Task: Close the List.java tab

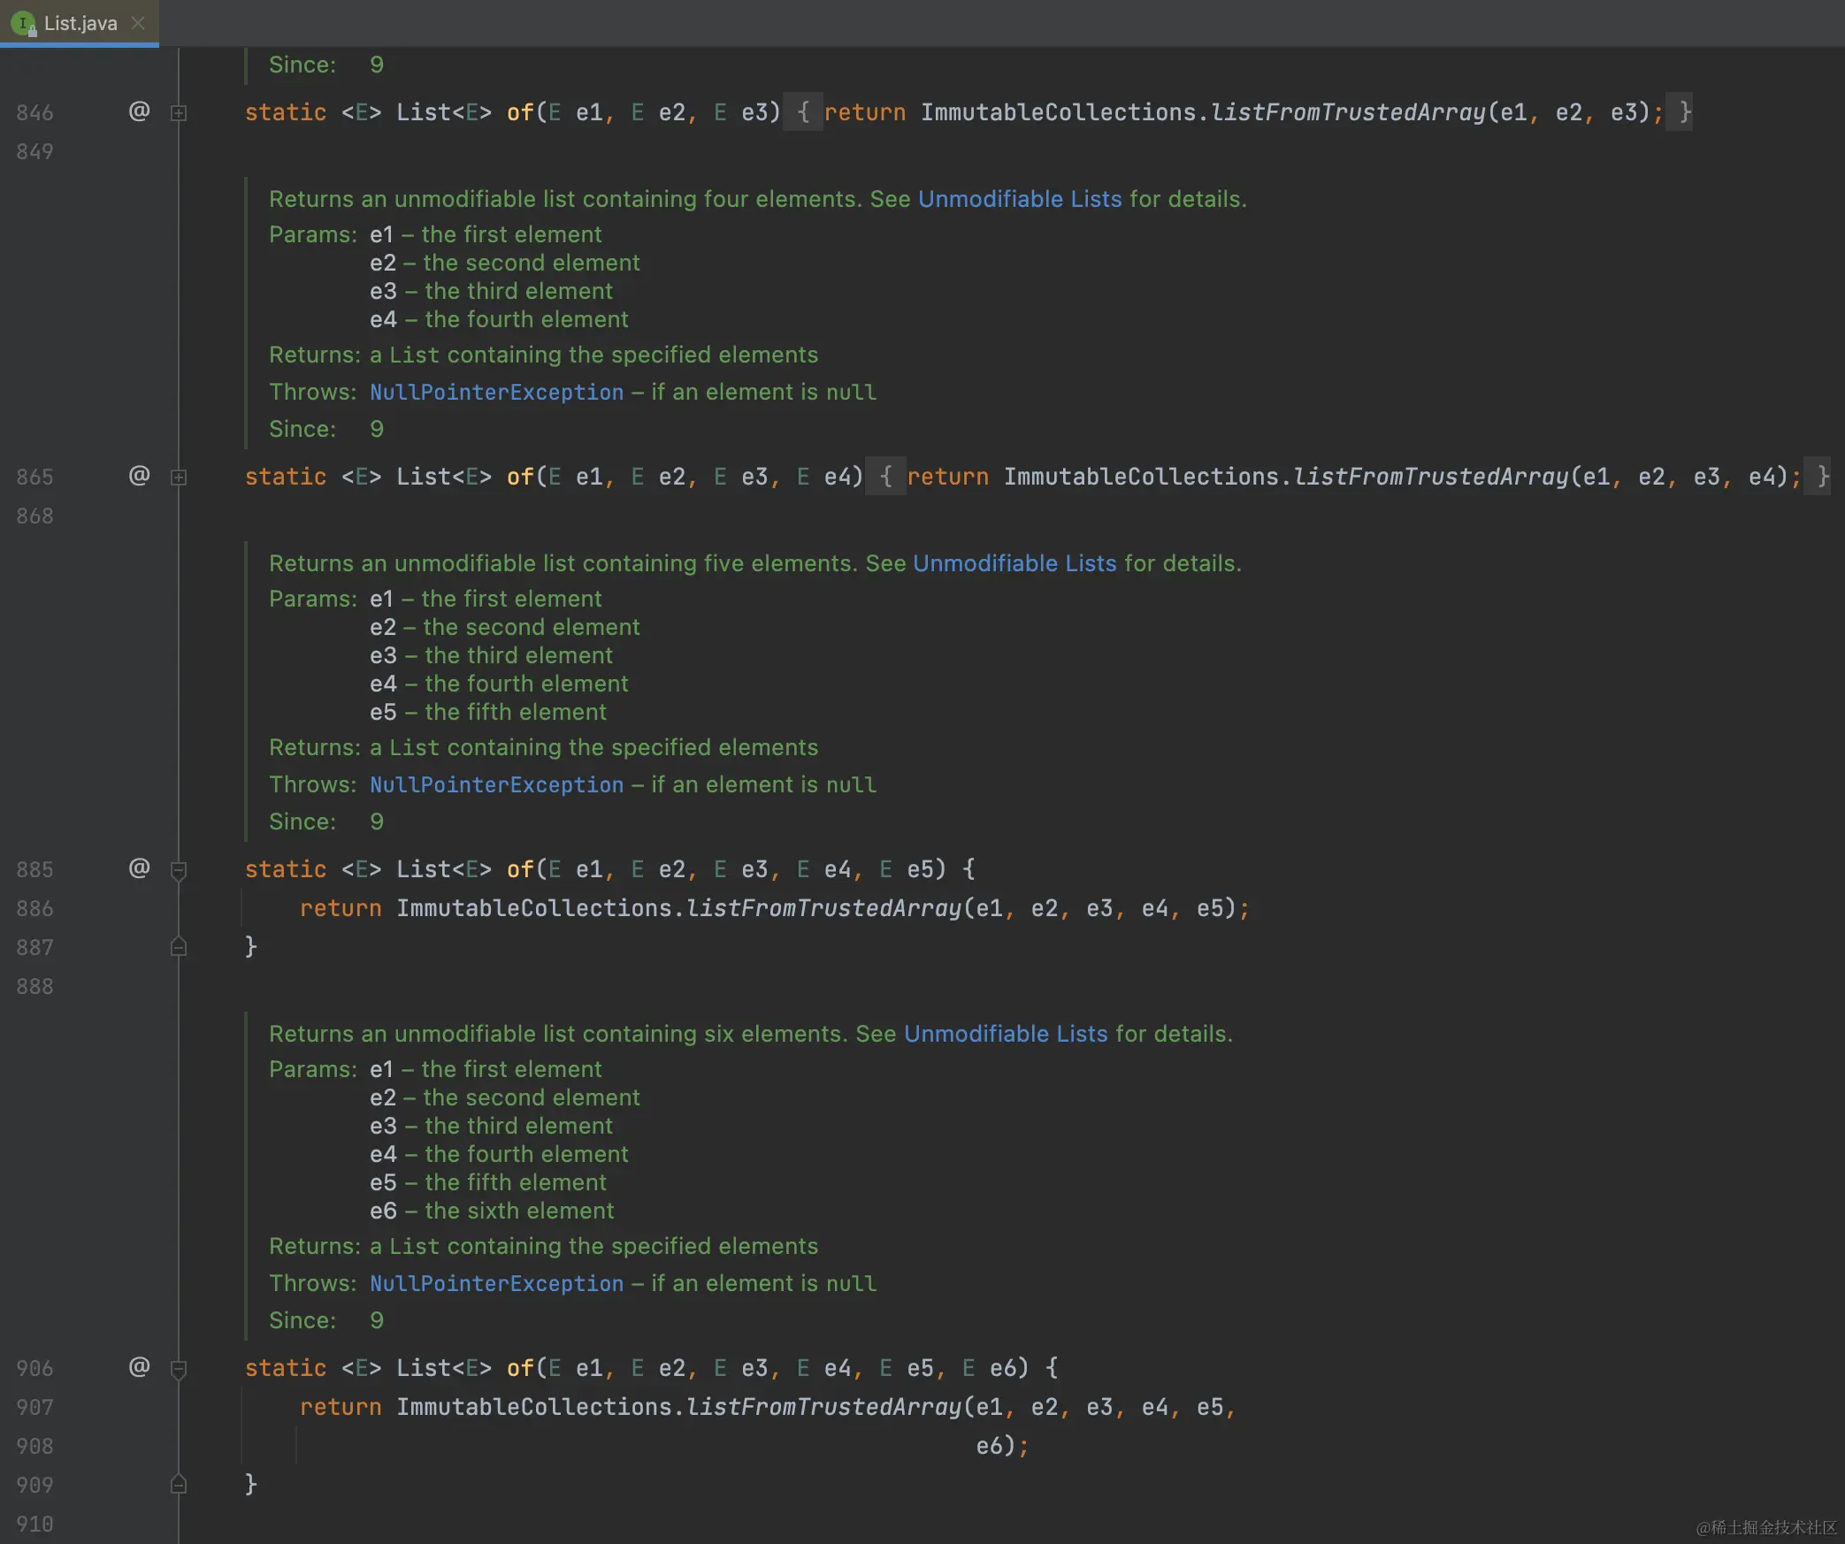Action: [x=138, y=24]
